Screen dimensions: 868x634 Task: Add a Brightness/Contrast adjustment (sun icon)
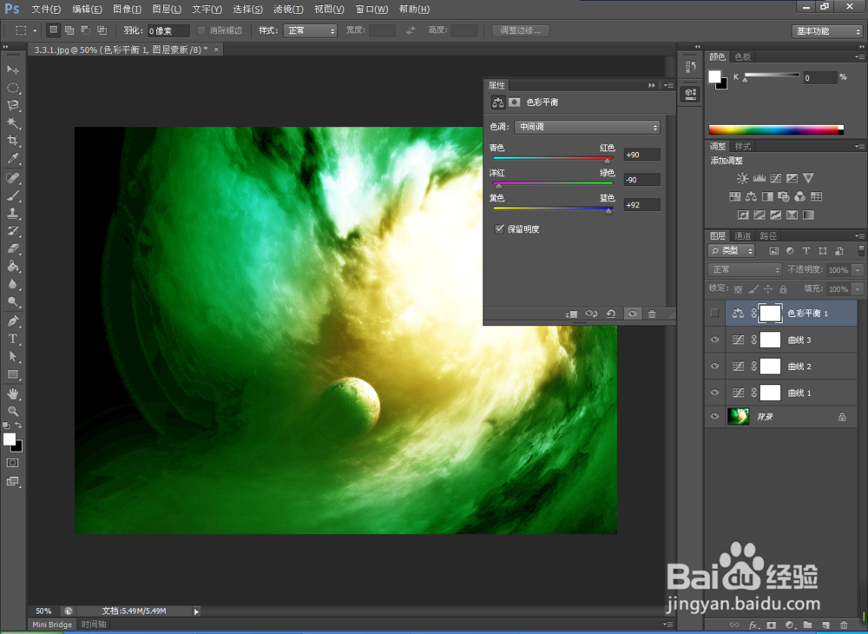point(742,178)
